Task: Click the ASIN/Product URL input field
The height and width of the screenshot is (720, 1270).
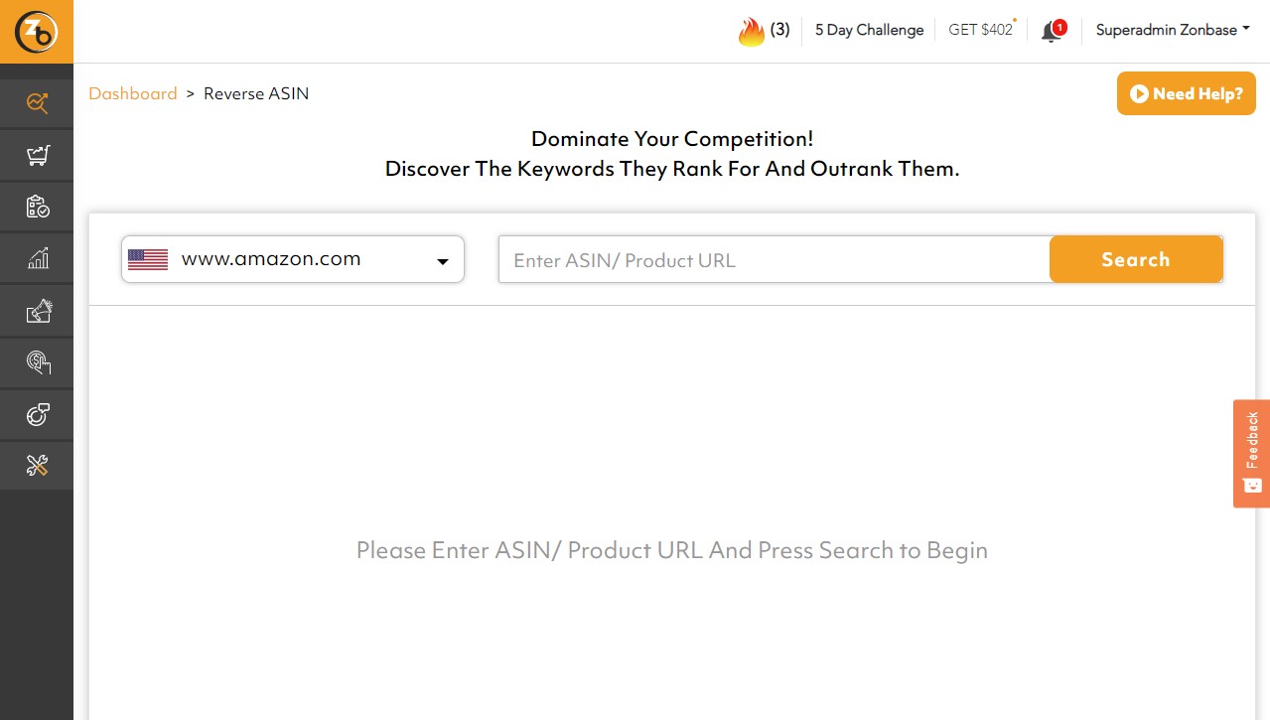Action: [775, 259]
